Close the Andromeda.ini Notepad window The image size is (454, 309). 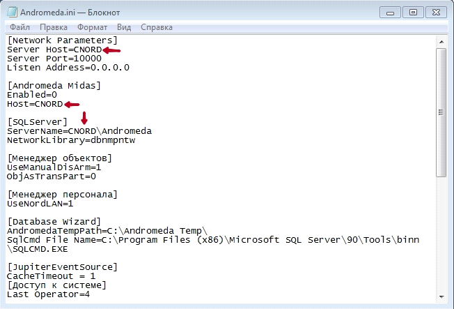tap(436, 13)
